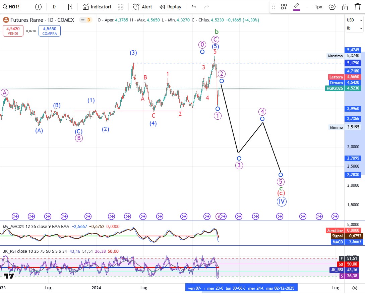Undo the last chart action

[194, 7]
